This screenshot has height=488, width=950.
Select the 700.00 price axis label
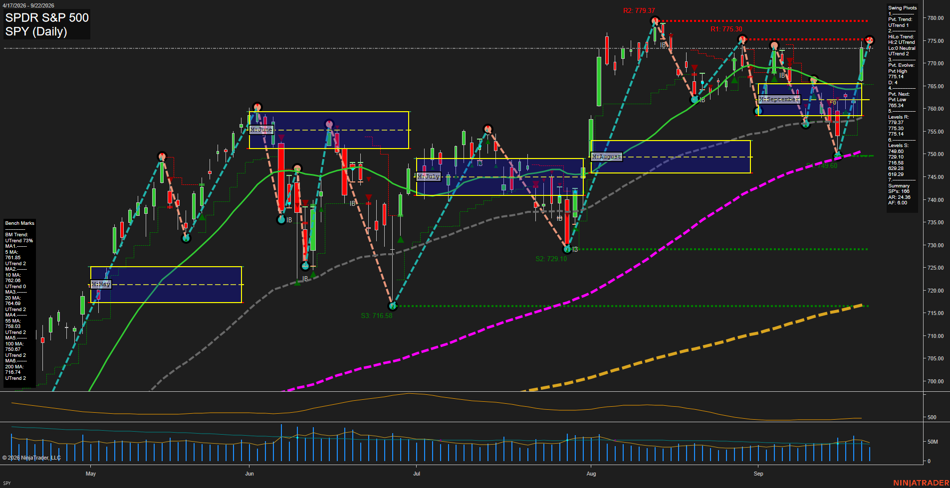[x=936, y=381]
